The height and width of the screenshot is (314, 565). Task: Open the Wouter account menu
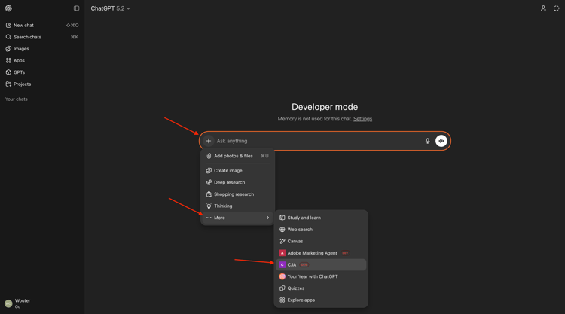tap(42, 303)
